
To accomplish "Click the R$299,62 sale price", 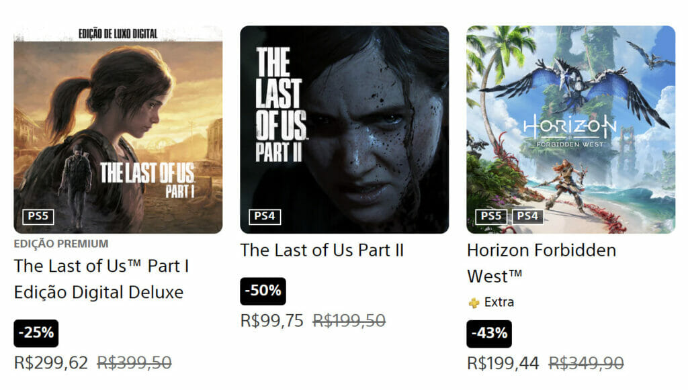I will click(x=51, y=363).
